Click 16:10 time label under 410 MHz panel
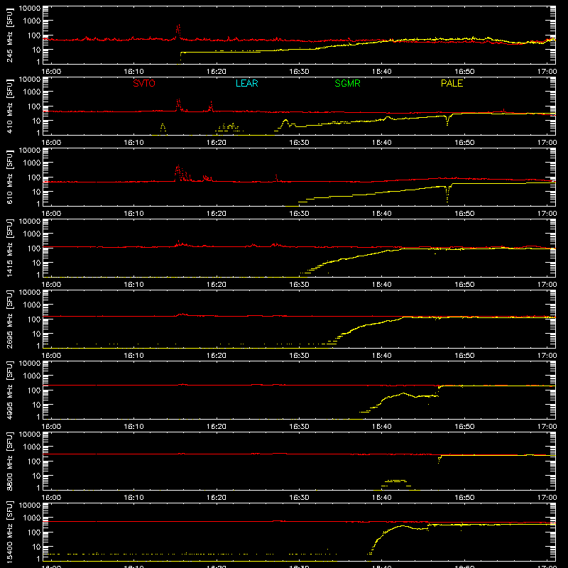 (133, 143)
